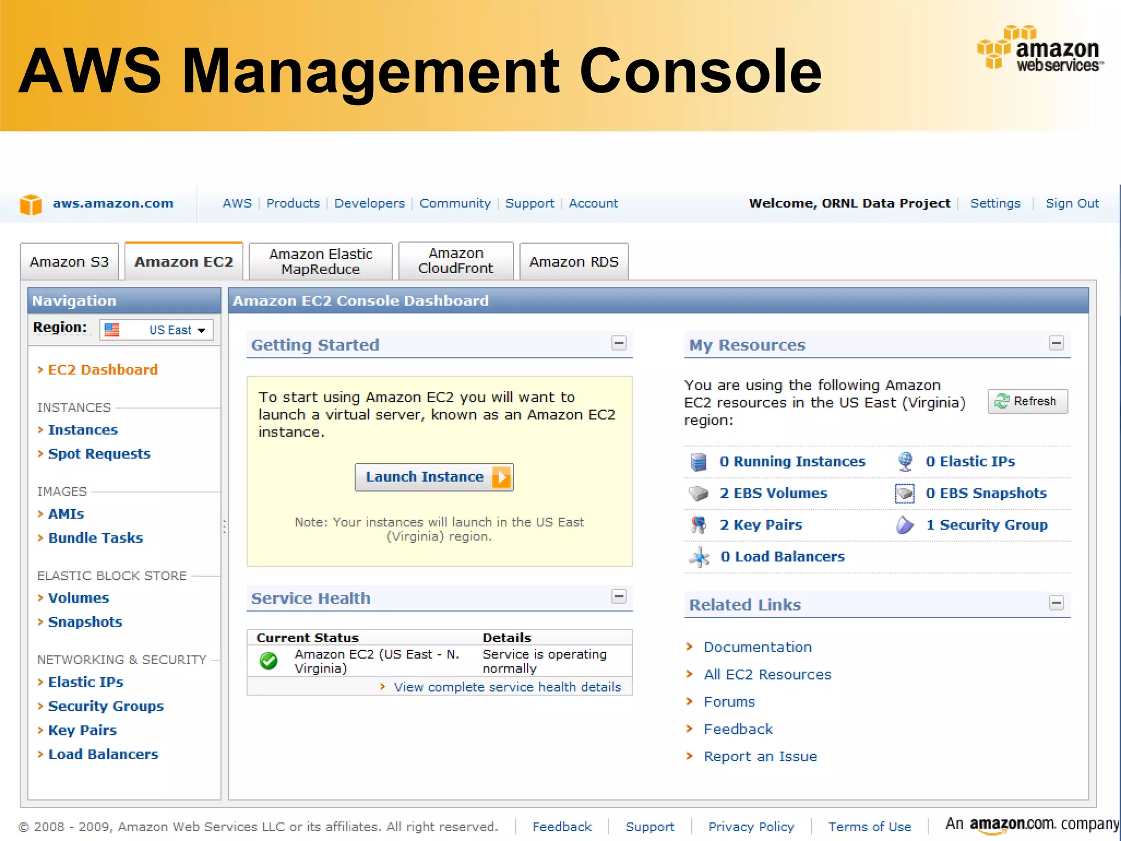Screen dimensions: 1121x841
Task: Click the Key Pairs keys icon
Action: coord(698,525)
